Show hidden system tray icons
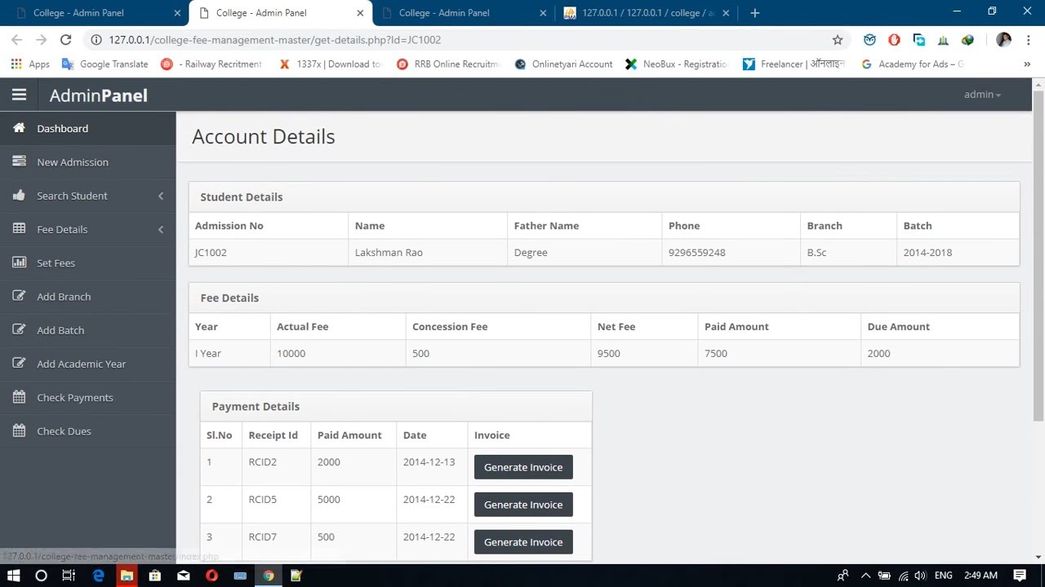This screenshot has width=1045, height=587. 865,576
